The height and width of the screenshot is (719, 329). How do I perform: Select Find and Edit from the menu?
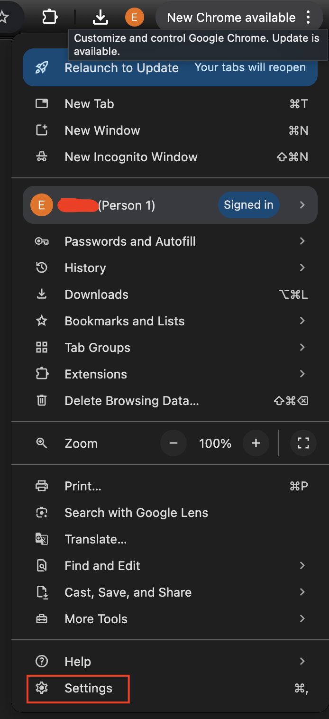[102, 565]
